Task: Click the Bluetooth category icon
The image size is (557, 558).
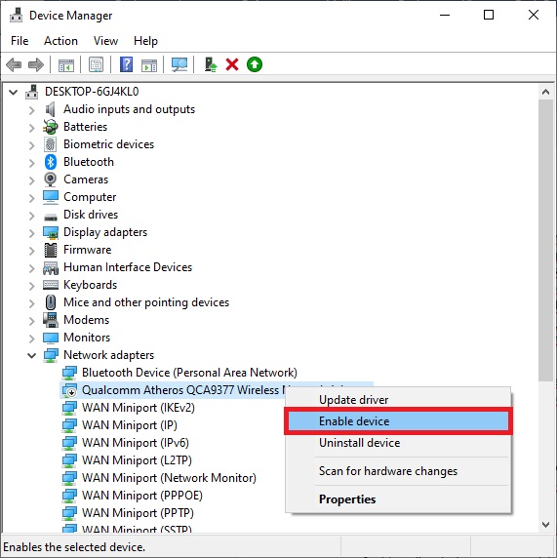Action: coord(50,162)
